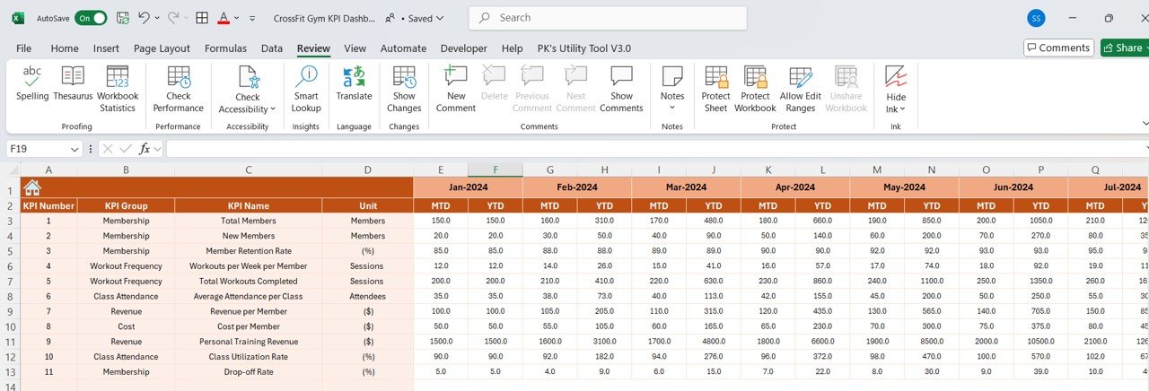The height and width of the screenshot is (391, 1149).
Task: Click cell 'Drop-off Rate'
Action: (249, 371)
